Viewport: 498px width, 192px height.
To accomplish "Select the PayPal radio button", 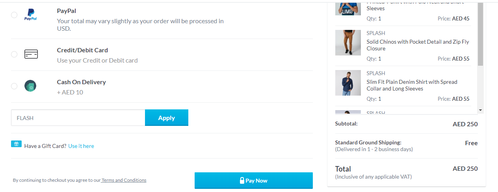I will (x=14, y=15).
